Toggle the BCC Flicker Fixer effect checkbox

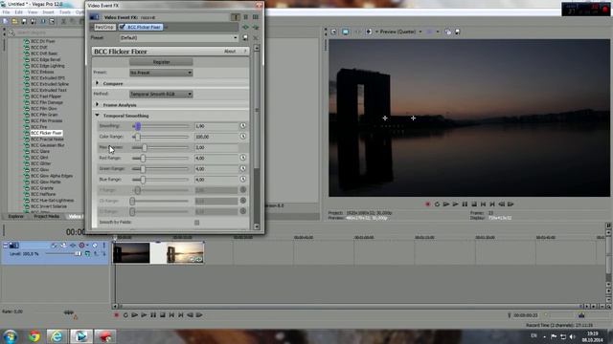point(122,27)
